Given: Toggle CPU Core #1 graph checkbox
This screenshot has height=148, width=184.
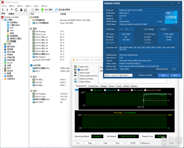Looking at the screenshot, I should pyautogui.click(x=92, y=90).
